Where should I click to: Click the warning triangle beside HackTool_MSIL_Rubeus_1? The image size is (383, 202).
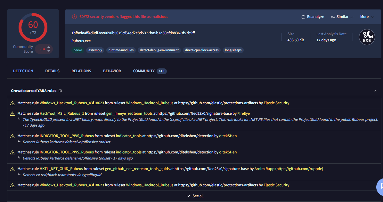[x=12, y=113]
